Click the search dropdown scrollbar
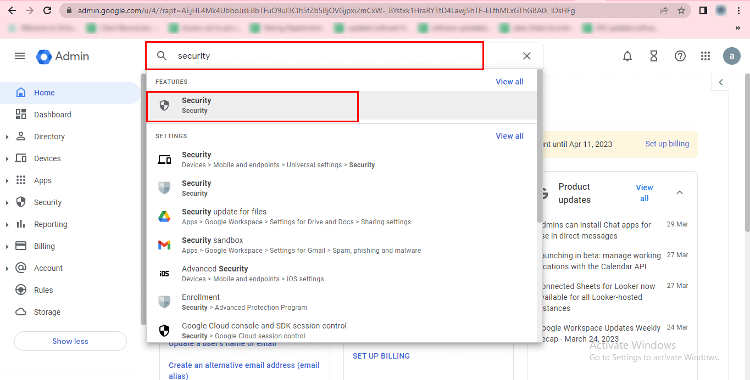The height and width of the screenshot is (380, 750). pyautogui.click(x=540, y=145)
